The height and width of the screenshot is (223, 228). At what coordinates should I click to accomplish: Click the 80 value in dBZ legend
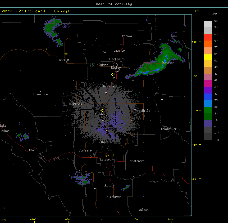tap(216, 21)
